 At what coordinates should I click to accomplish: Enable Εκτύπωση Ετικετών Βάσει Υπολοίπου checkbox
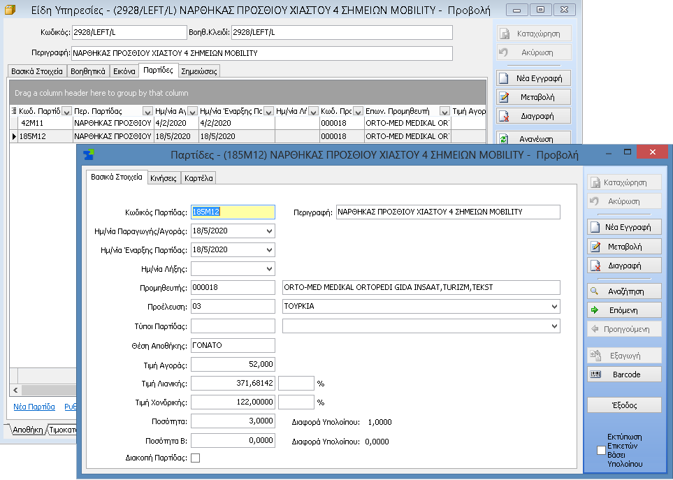point(601,450)
